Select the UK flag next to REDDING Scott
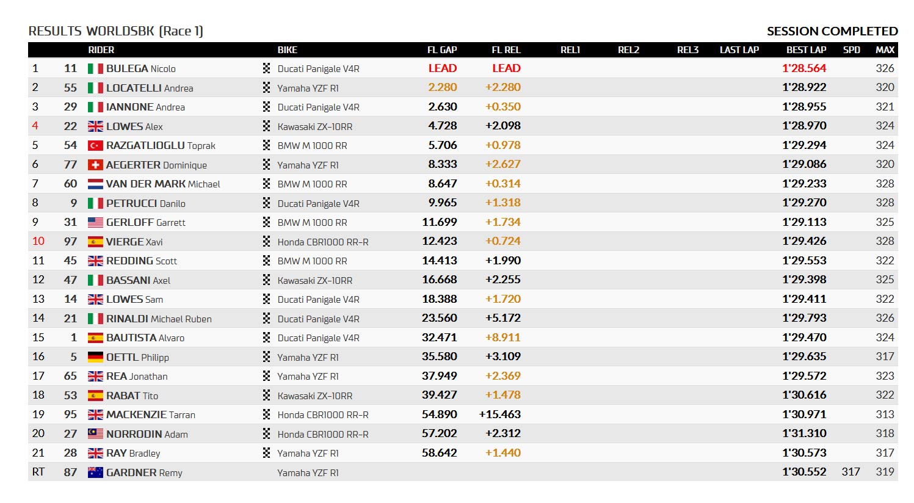This screenshot has width=914, height=503. (95, 261)
